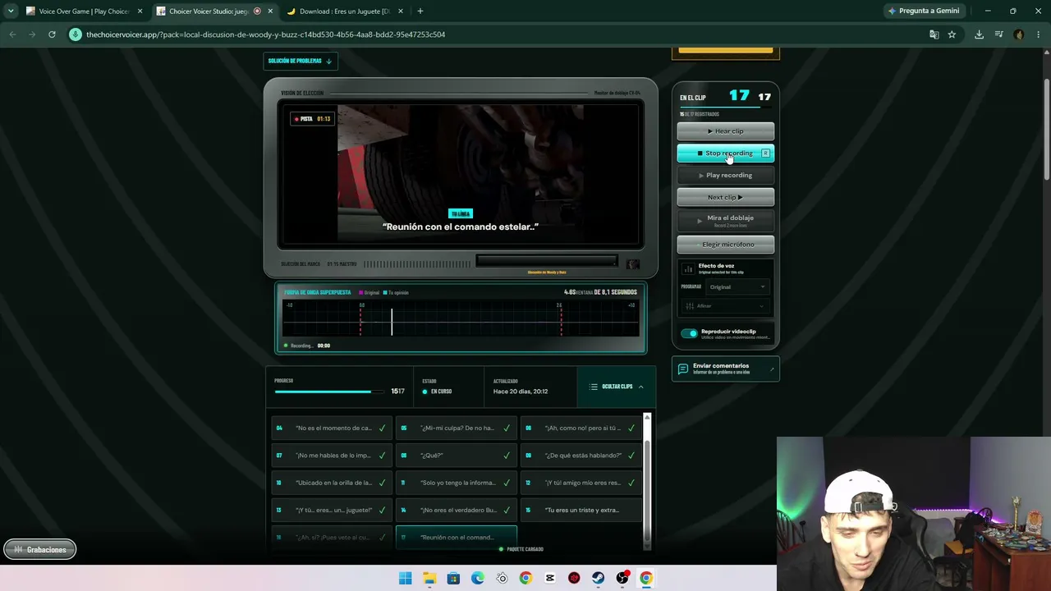Switch to the Voice Over Game browser tab
1051x591 pixels.
pyautogui.click(x=82, y=11)
